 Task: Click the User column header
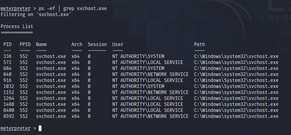click(x=118, y=45)
